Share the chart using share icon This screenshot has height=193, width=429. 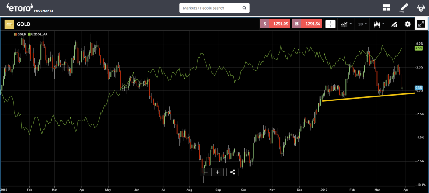click(232, 172)
